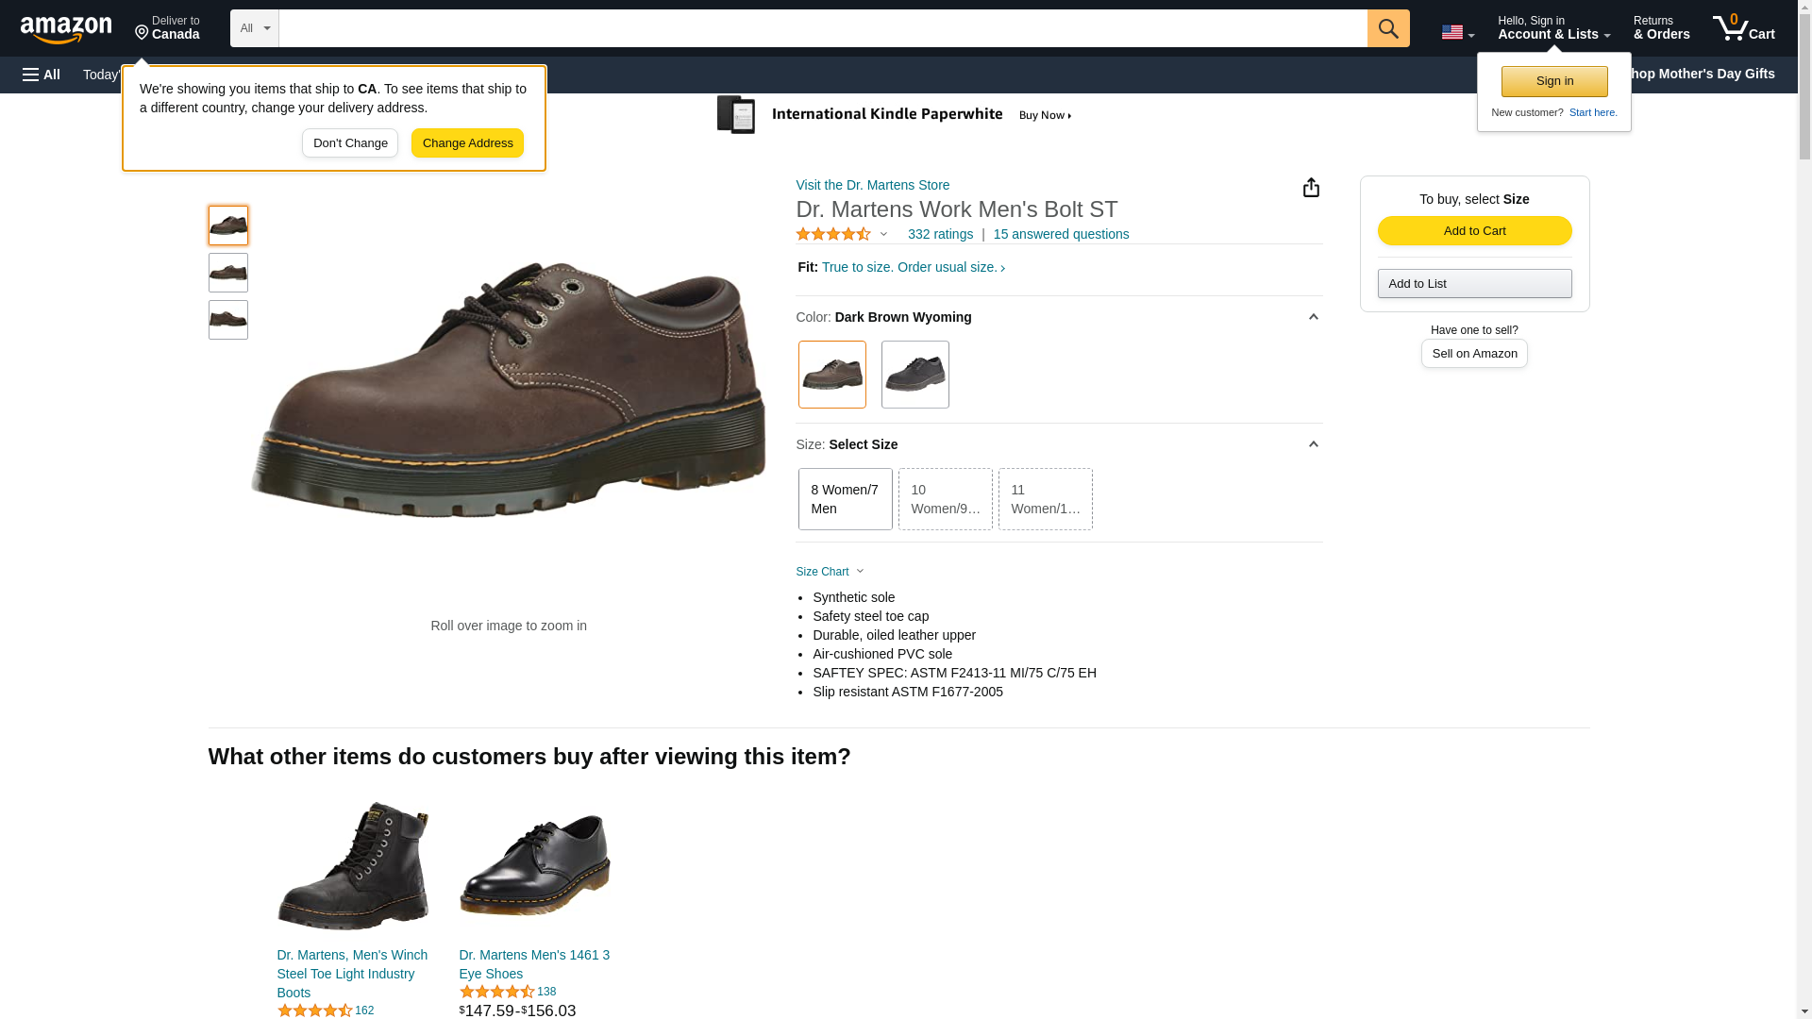Open Account & Lists menu
Viewport: 1812px width, 1019px height.
[1552, 28]
